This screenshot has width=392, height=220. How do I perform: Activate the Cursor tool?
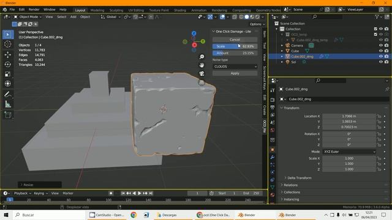pyautogui.click(x=8, y=44)
